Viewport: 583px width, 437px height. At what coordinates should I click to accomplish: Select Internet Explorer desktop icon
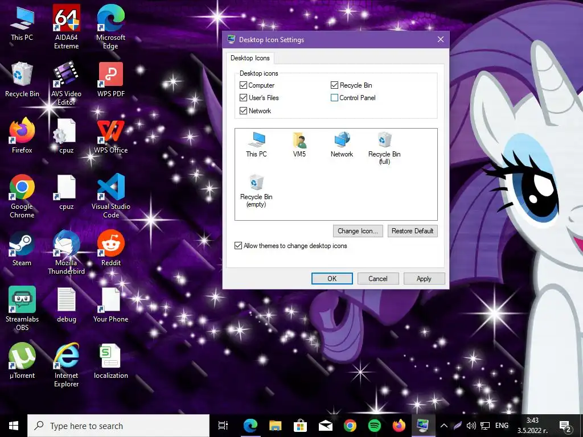point(66,366)
